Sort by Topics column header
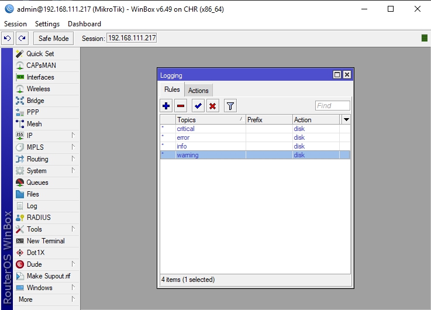The height and width of the screenshot is (310, 431). tap(211, 120)
